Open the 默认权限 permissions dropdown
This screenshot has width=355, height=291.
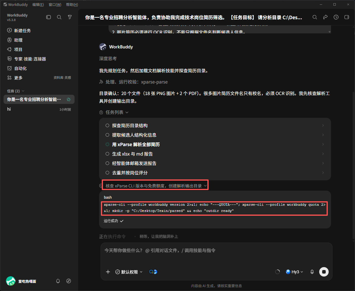coord(129,272)
